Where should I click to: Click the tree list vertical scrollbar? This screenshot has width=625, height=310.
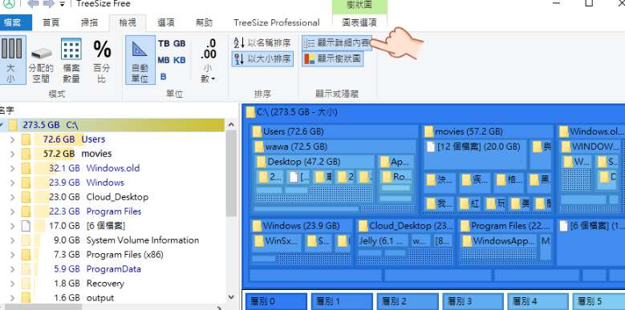tap(231, 211)
